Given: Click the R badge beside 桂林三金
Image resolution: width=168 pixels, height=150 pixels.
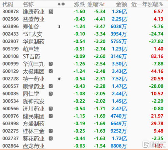Looking at the screenshot, I should [x=51, y=131].
